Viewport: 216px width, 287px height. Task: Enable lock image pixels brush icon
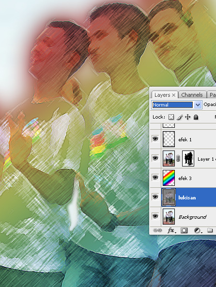[180, 117]
